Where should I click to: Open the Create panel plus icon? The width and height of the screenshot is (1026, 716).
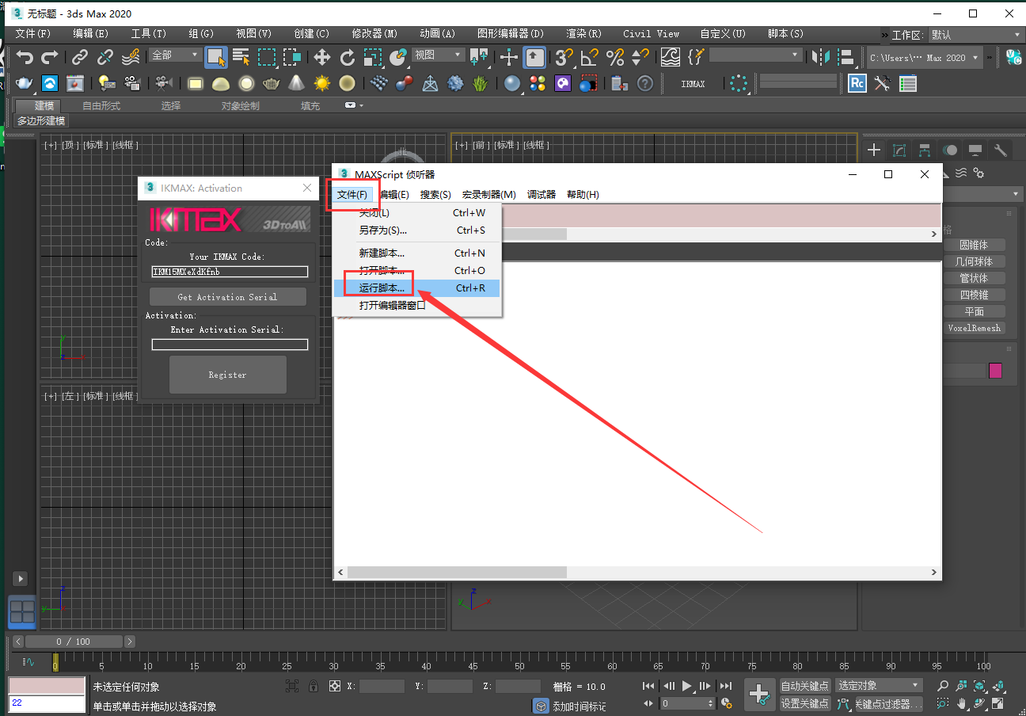click(x=874, y=150)
